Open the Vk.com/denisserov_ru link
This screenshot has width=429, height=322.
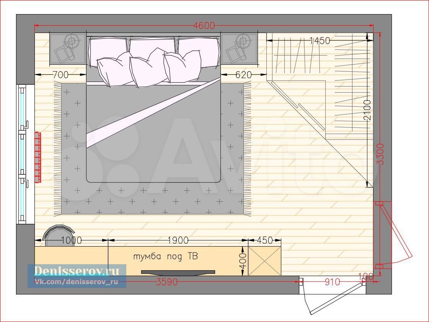tap(77, 282)
